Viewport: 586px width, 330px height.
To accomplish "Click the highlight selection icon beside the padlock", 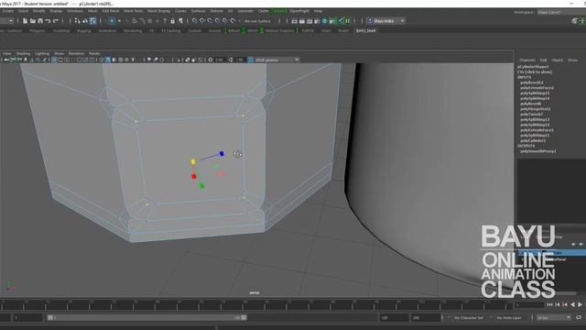I will [180, 21].
